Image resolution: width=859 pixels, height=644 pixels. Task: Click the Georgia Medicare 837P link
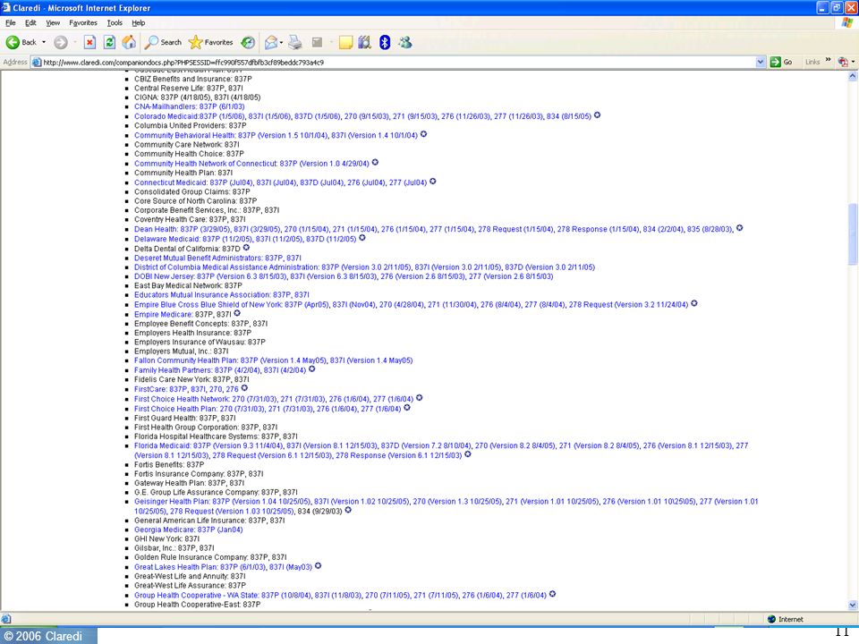pyautogui.click(x=189, y=530)
